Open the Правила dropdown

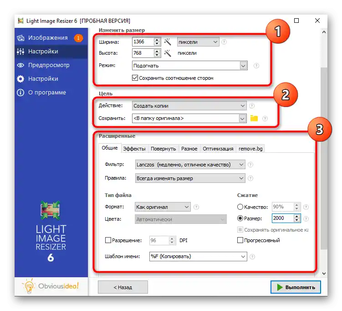tap(190, 178)
